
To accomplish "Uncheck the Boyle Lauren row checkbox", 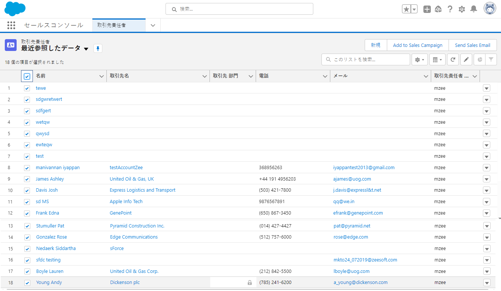I will click(27, 271).
